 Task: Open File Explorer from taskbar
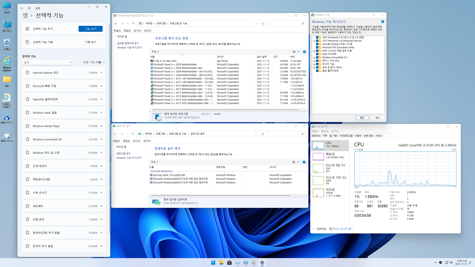click(x=221, y=262)
